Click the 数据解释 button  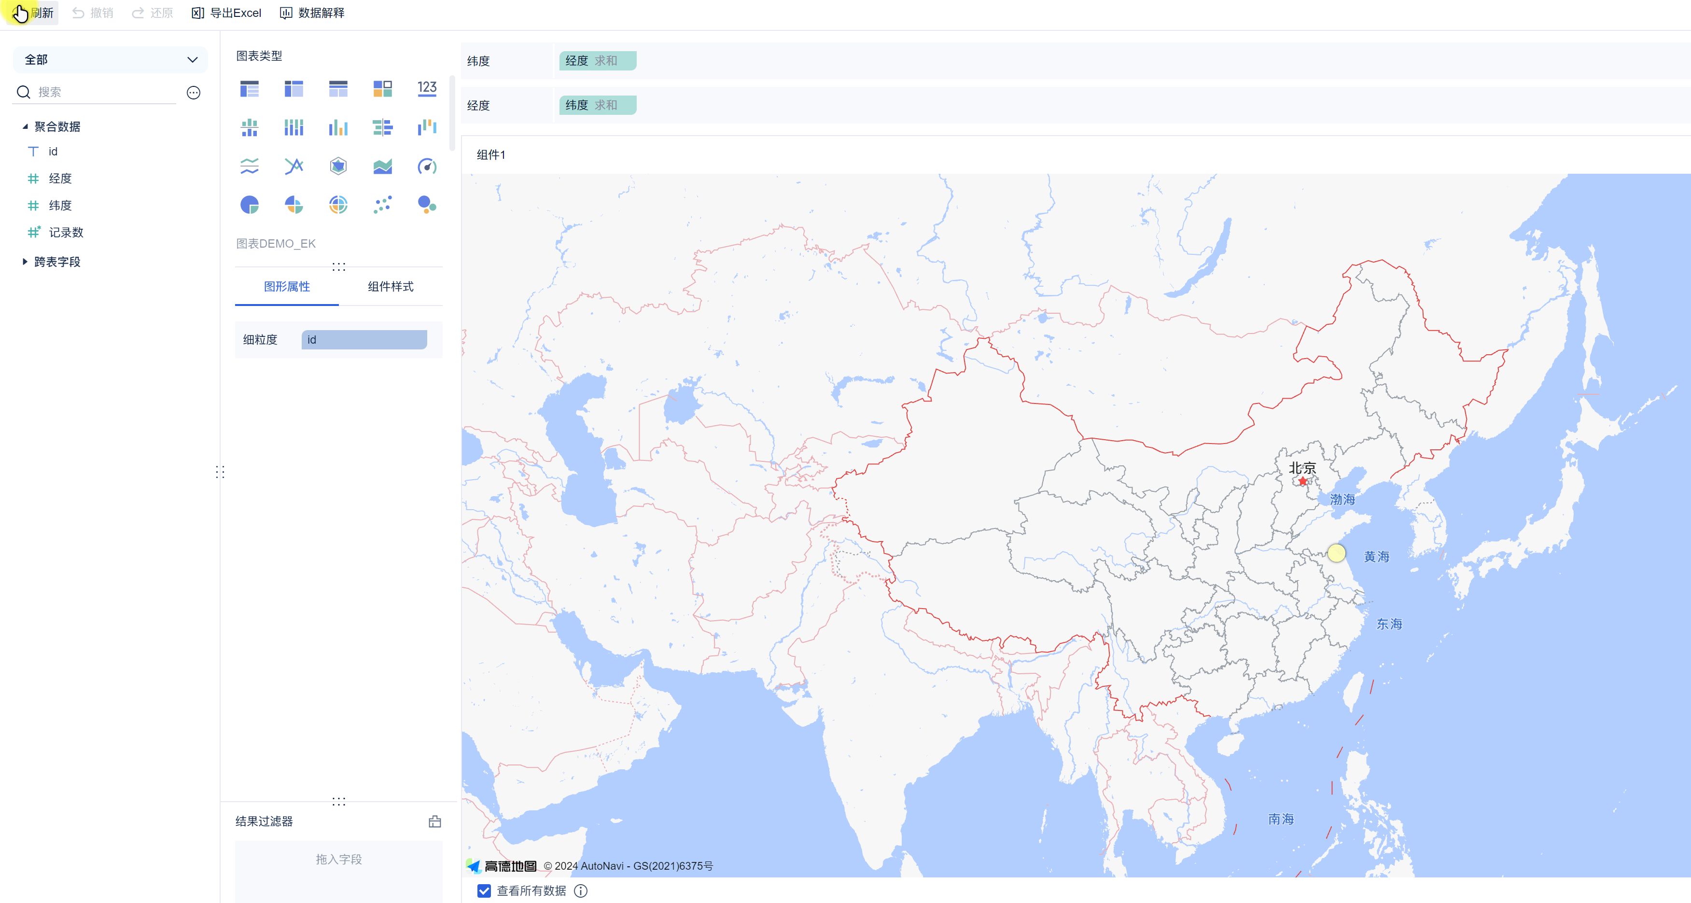[312, 13]
